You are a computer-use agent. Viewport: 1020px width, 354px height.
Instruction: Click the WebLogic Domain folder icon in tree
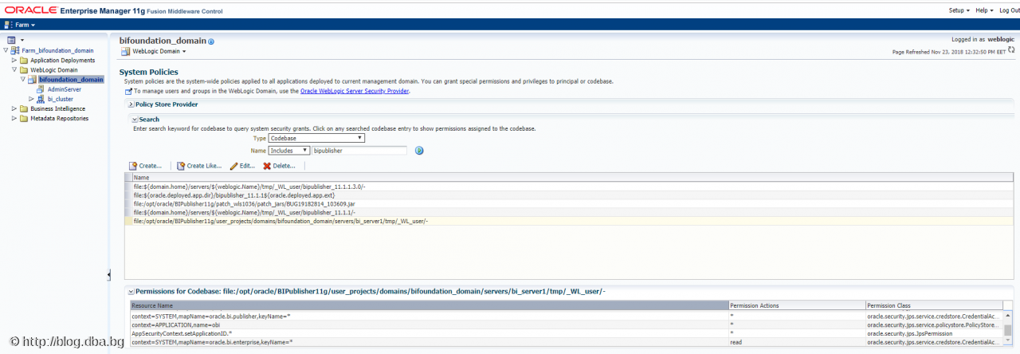(24, 69)
